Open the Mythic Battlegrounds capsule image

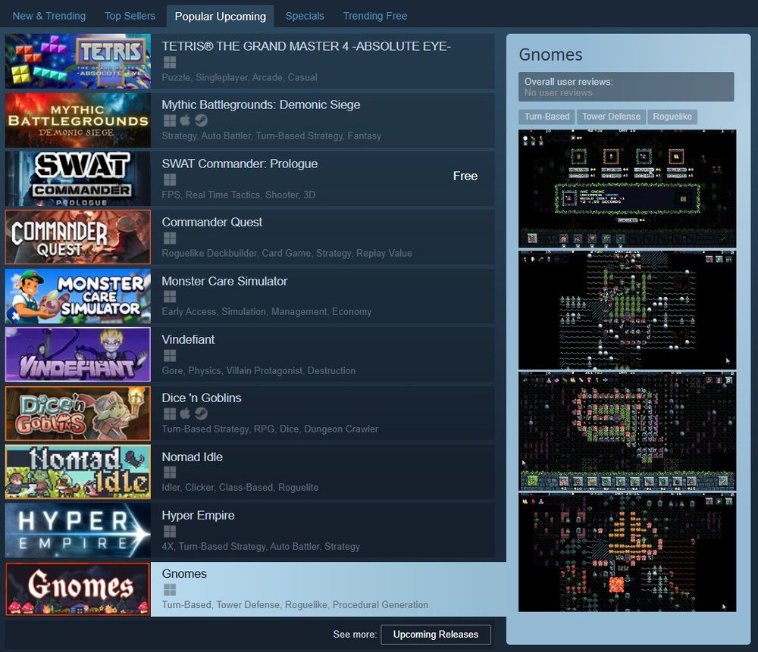click(78, 120)
